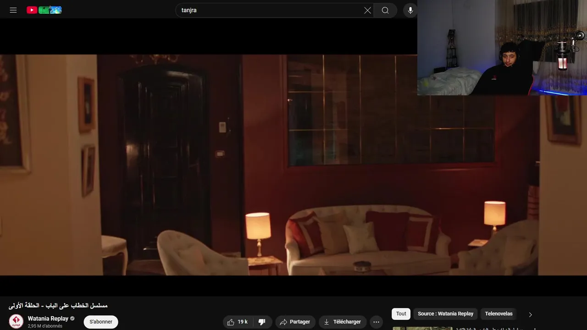This screenshot has height=330, width=587.
Task: Clear the search text with the X
Action: coord(367,10)
